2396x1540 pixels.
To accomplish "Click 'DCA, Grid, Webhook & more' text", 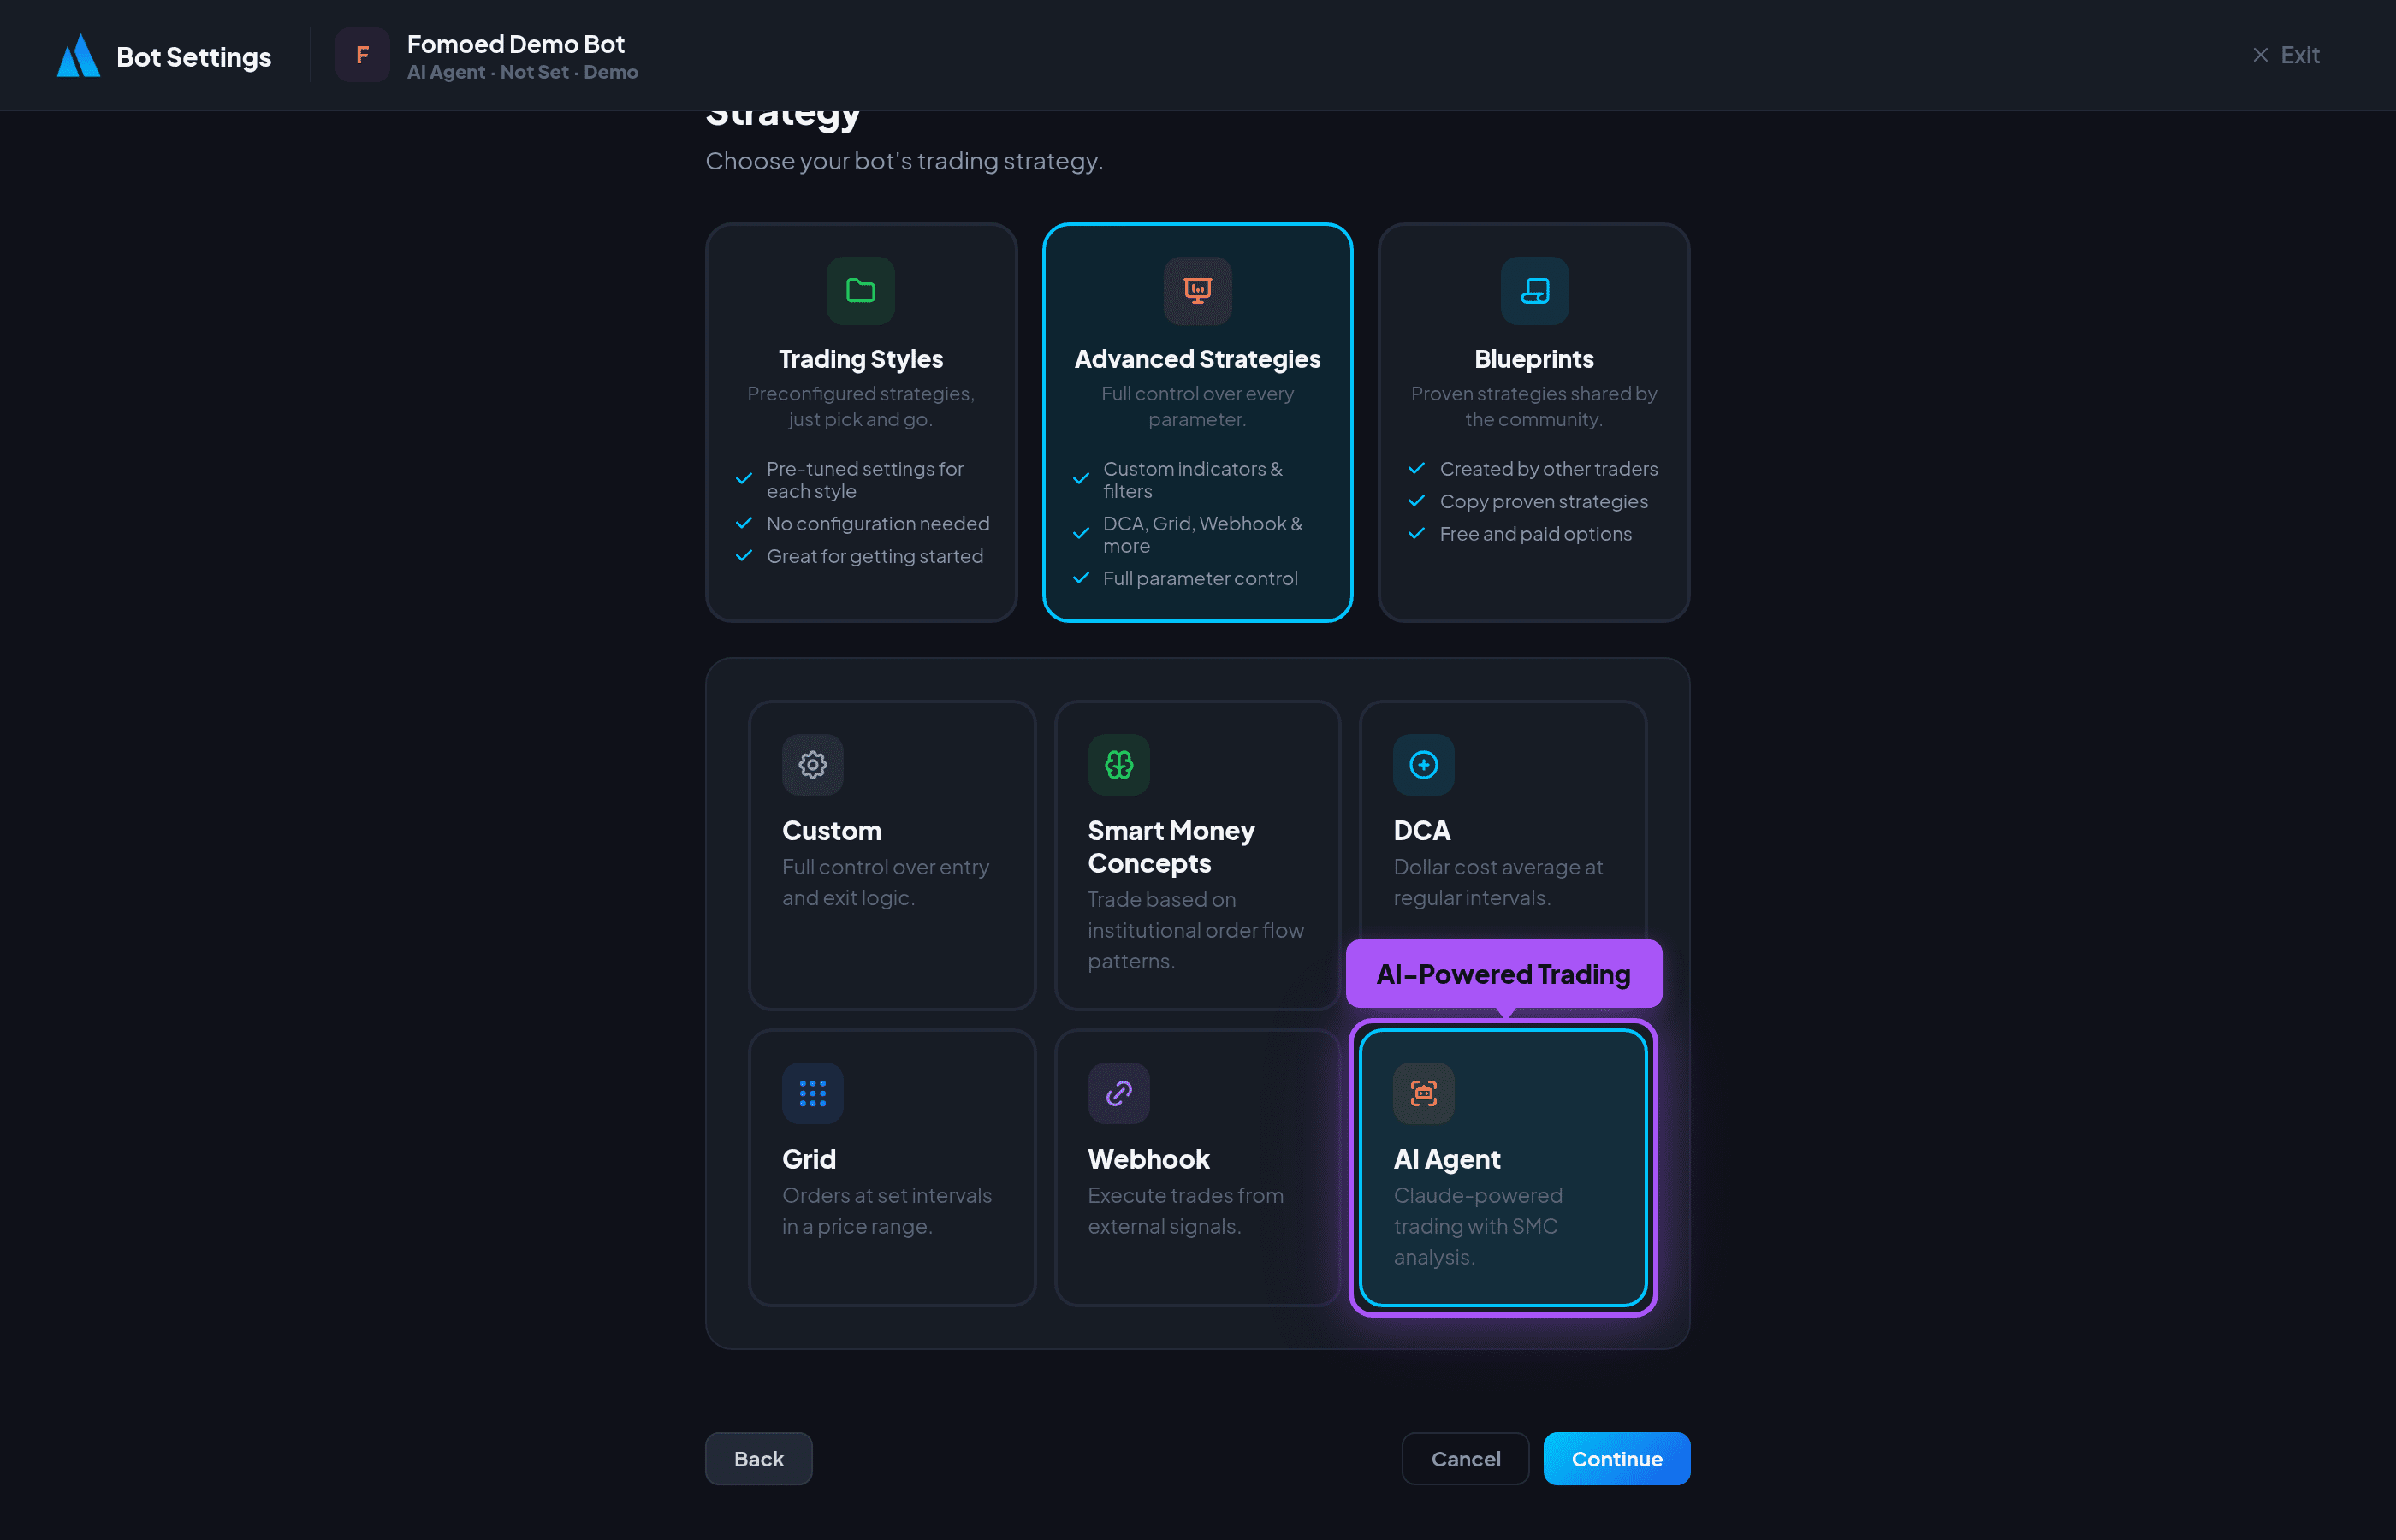I will 1203,534.
